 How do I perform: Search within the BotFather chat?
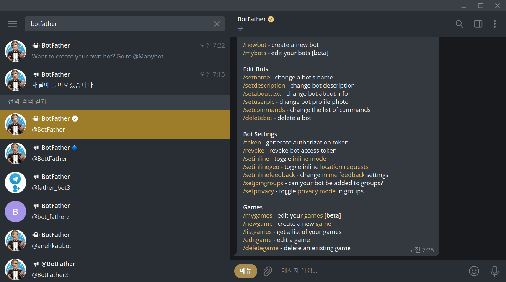[459, 24]
